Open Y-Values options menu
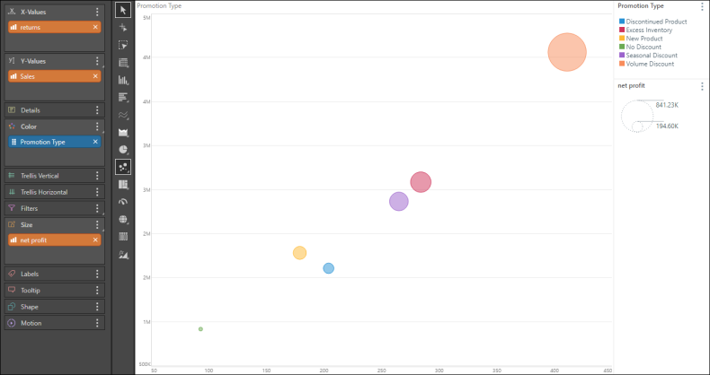Viewport: 710px width, 375px height. coord(97,61)
